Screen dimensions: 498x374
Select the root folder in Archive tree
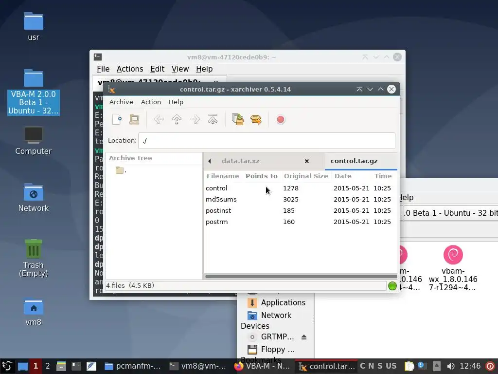coord(121,170)
